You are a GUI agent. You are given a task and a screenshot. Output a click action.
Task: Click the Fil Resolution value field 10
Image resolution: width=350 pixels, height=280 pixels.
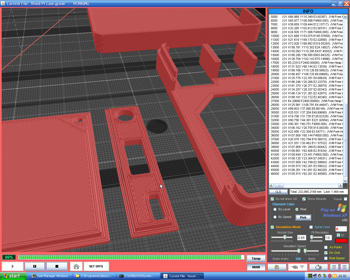tap(328, 238)
